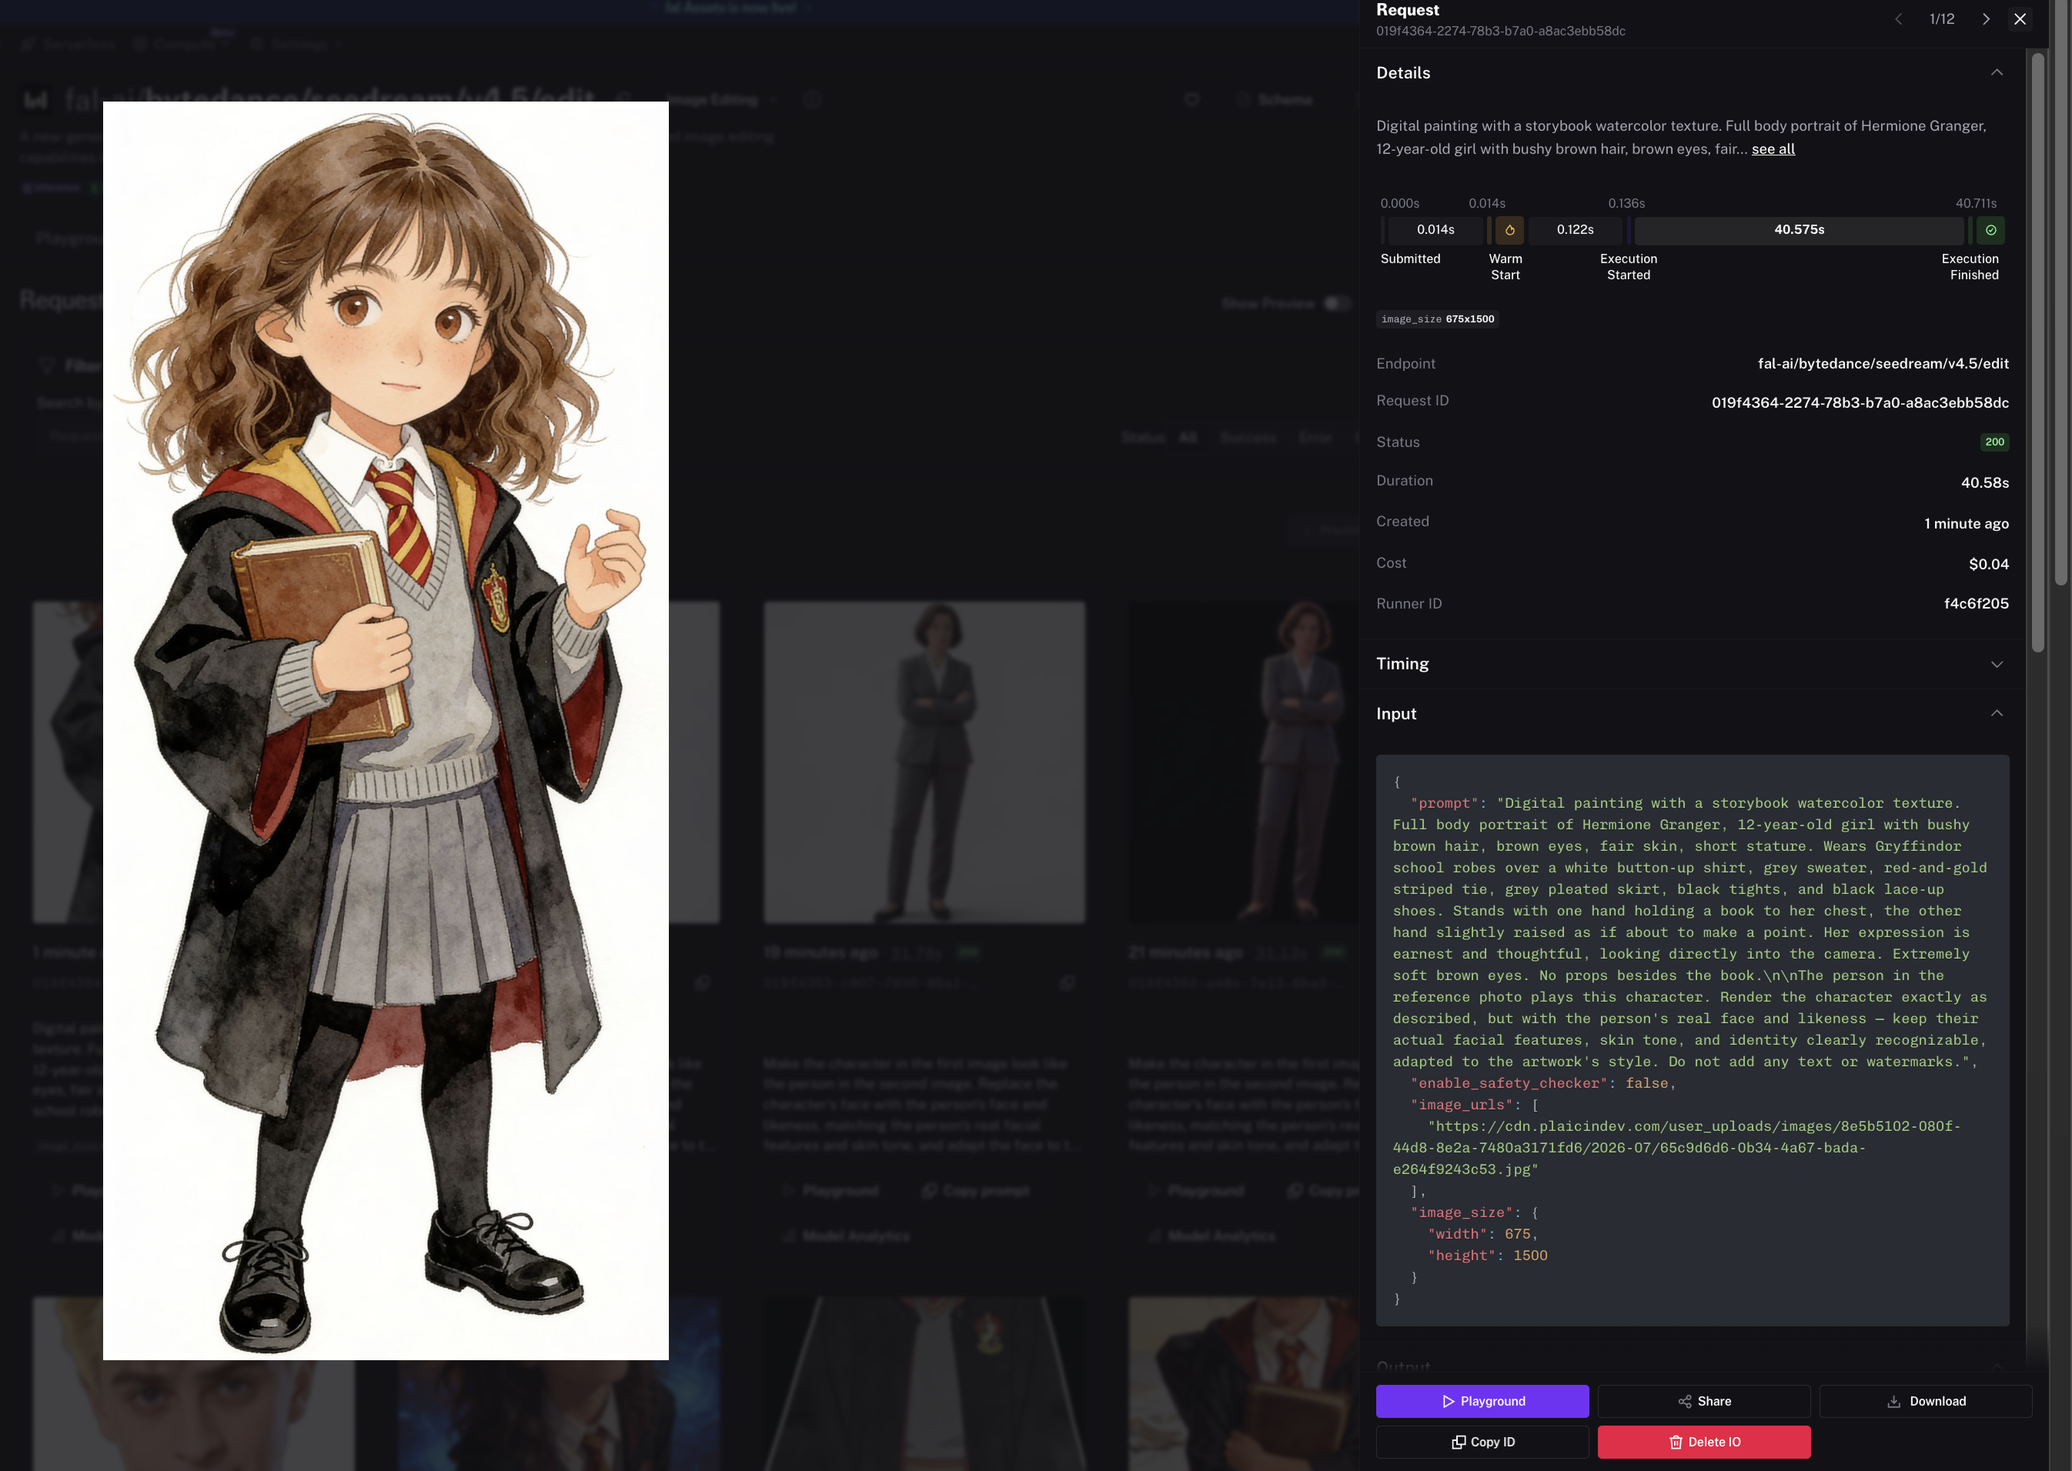Image resolution: width=2072 pixels, height=1471 pixels.
Task: Click the Execution Finished checkmark icon
Action: (1990, 230)
